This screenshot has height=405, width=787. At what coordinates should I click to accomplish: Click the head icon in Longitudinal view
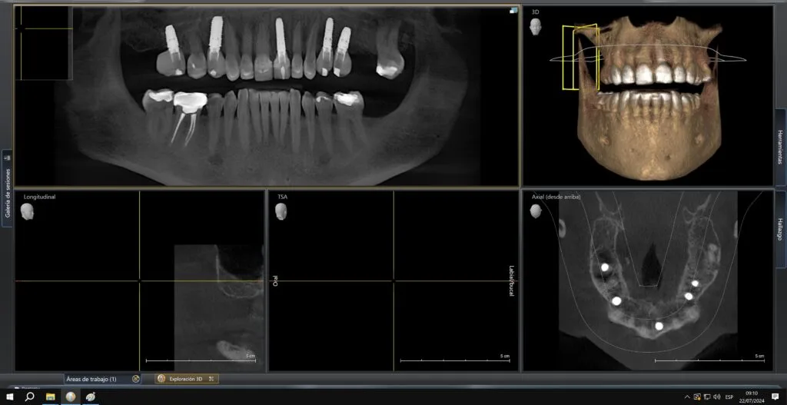28,211
